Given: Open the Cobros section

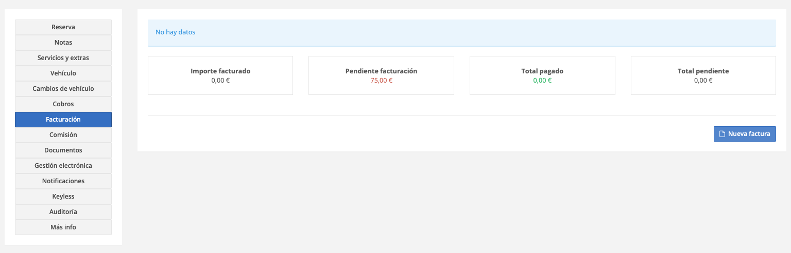Looking at the screenshot, I should point(63,104).
